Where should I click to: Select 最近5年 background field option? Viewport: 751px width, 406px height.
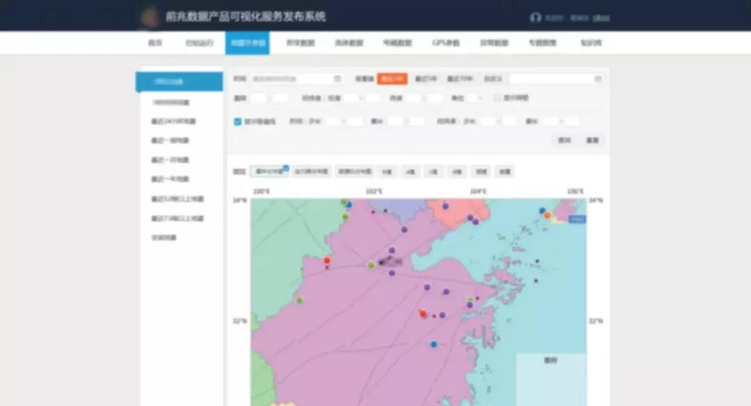[426, 79]
